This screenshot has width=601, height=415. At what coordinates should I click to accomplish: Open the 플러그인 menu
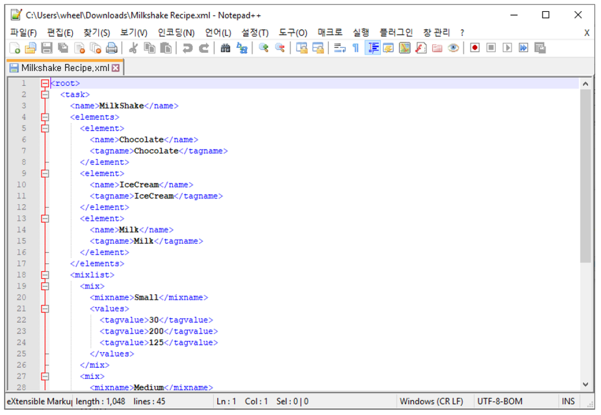[x=396, y=32]
